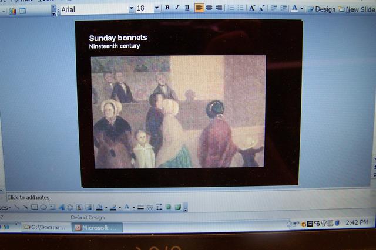Select the Sunday bonnets slide title

point(118,38)
